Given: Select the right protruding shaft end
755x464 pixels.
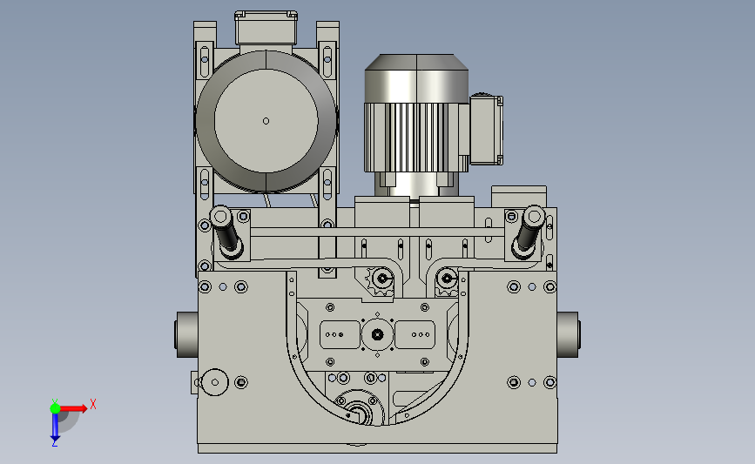Looking at the screenshot, I should (x=569, y=334).
